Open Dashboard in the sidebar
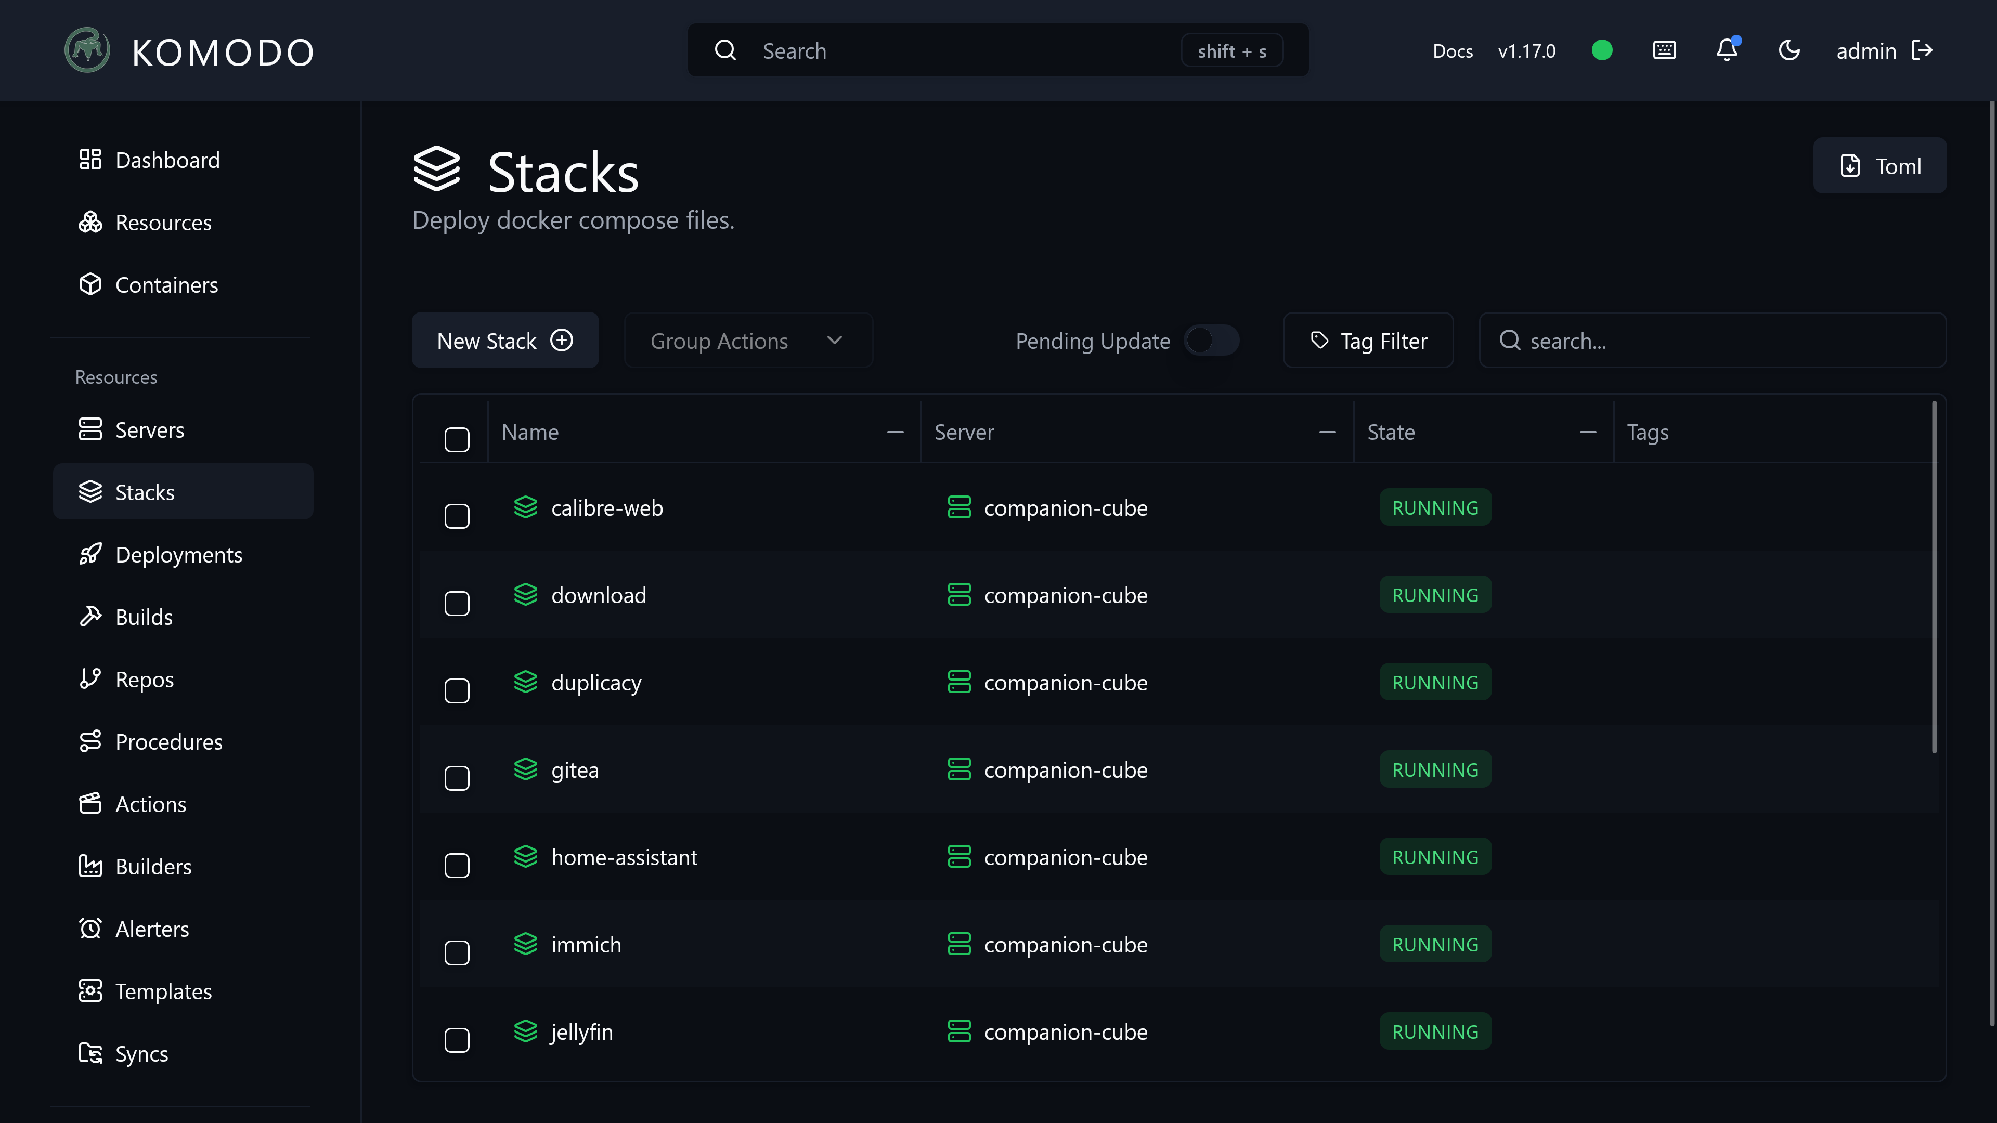Image resolution: width=1997 pixels, height=1123 pixels. point(183,160)
